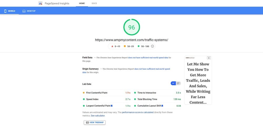The image size is (263, 130).
Task: Switch Lab Data to compact bar view
Action: [173, 83]
